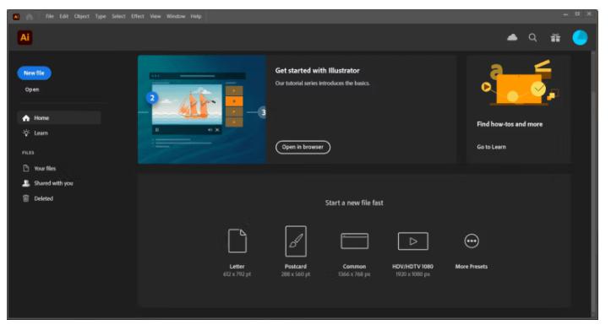Open the Type menu
The image size is (611, 325).
tap(101, 16)
